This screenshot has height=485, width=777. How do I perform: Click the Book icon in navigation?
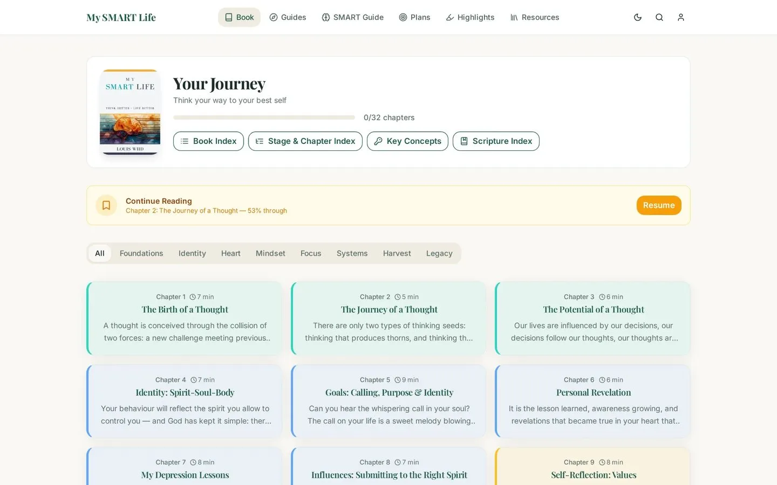pos(229,17)
